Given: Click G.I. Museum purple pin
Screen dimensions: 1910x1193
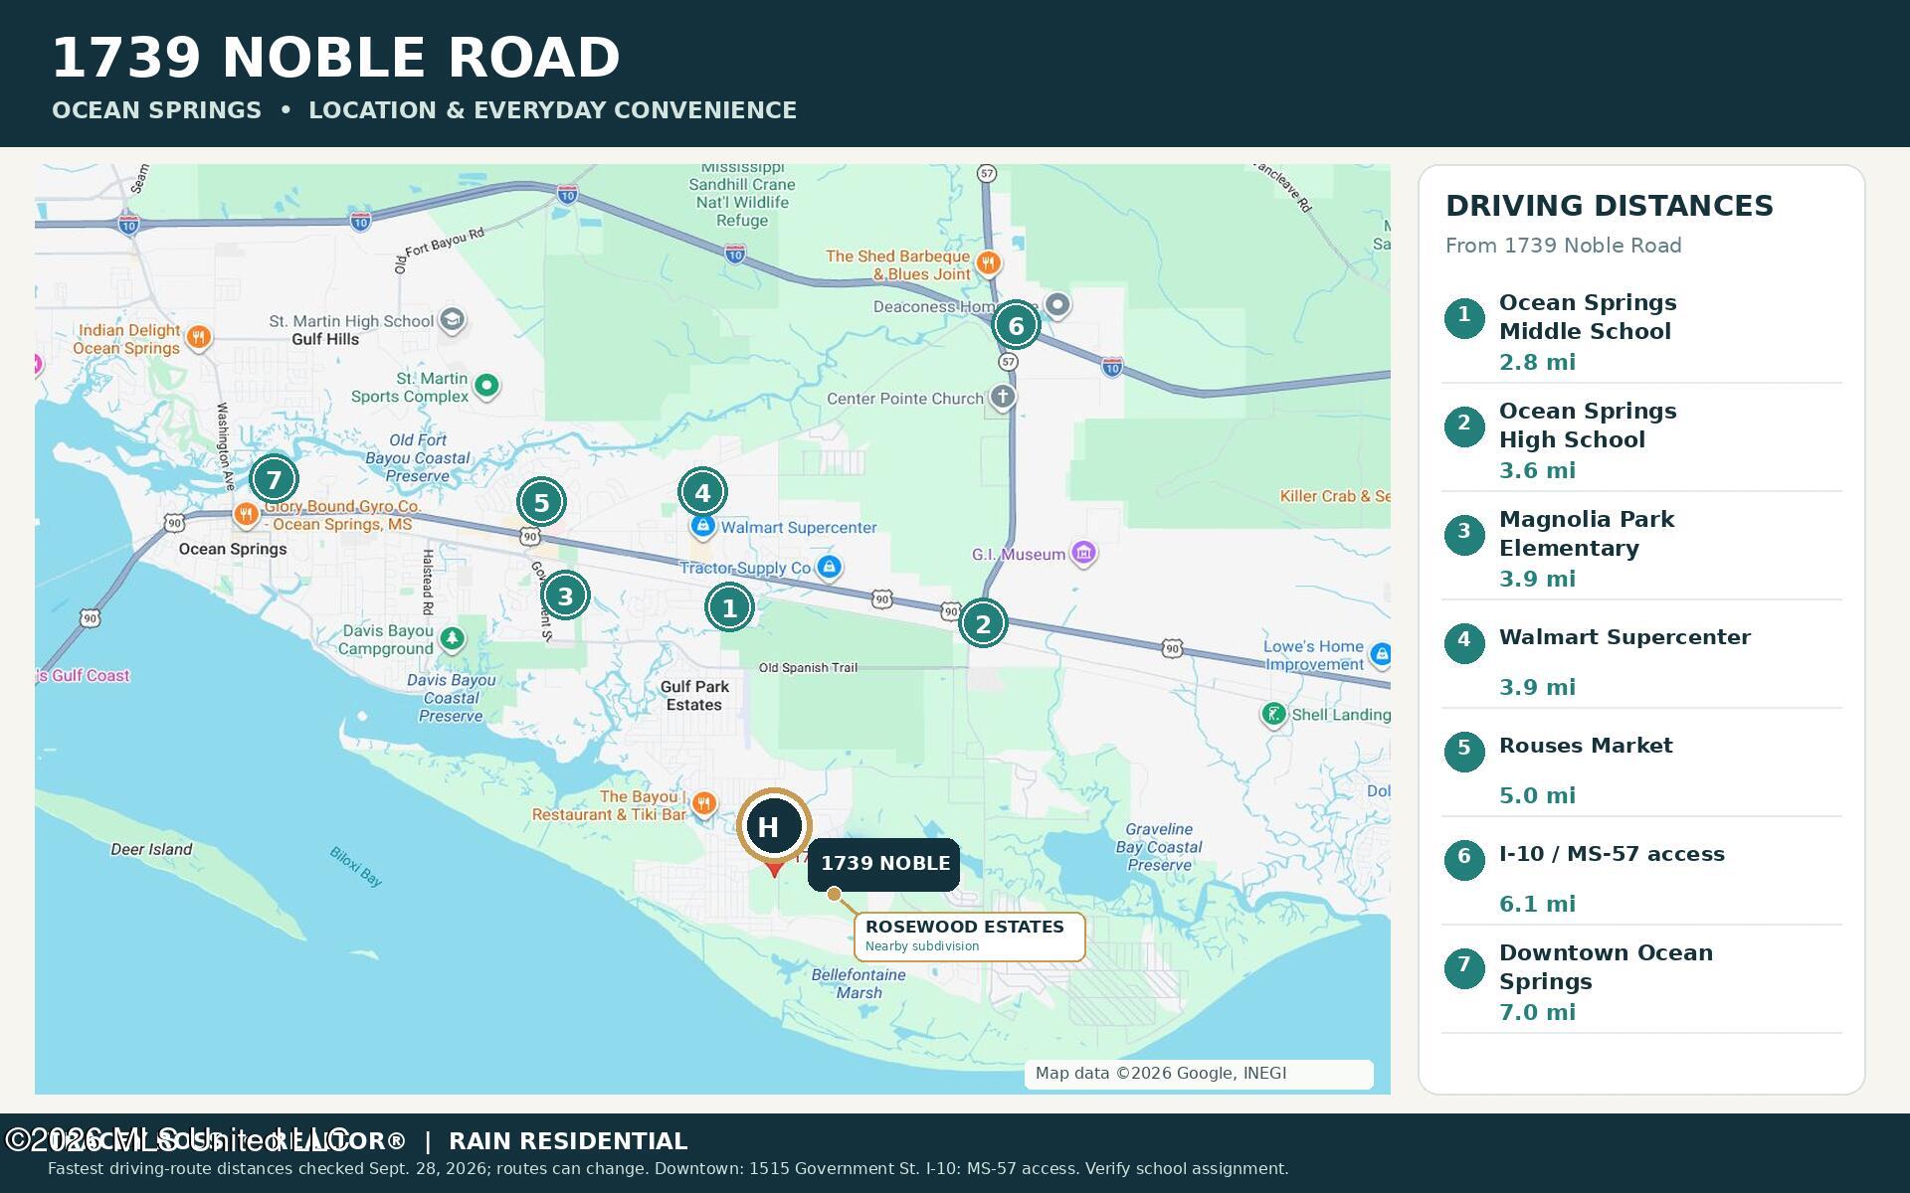Looking at the screenshot, I should pyautogui.click(x=1083, y=553).
